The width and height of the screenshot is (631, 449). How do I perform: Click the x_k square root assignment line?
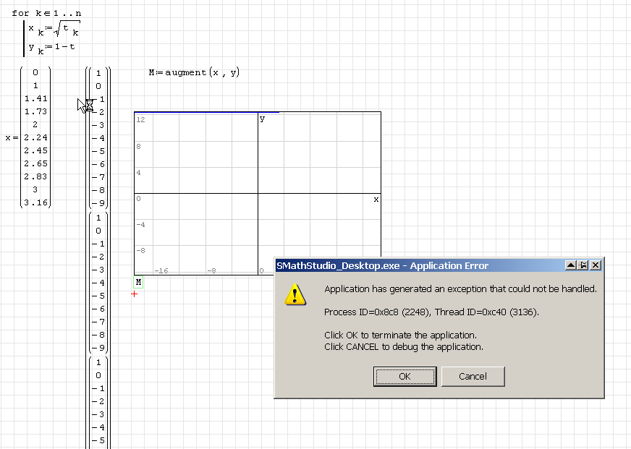pyautogui.click(x=54, y=30)
